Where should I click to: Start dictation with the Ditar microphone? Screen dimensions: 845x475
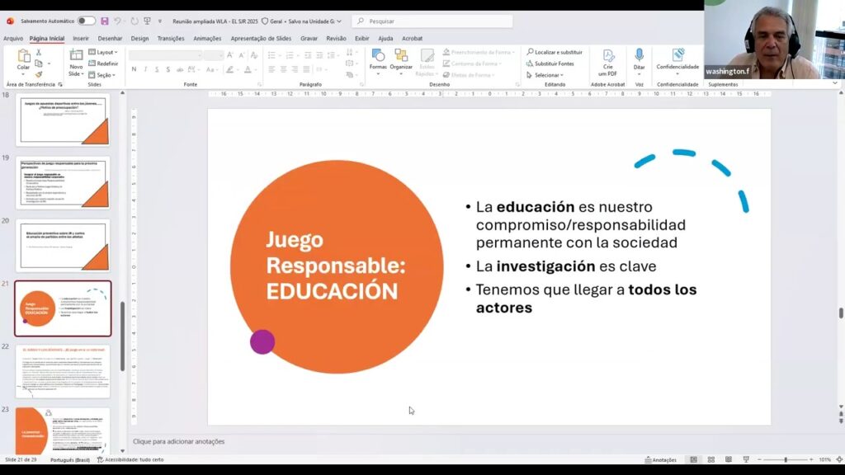[x=639, y=58]
